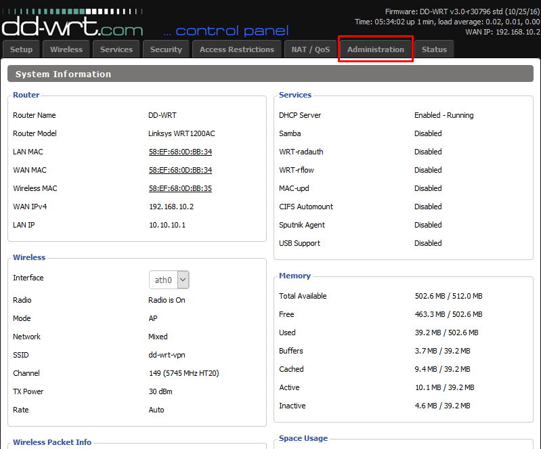
Task: Go to the Security tab
Action: (x=166, y=49)
